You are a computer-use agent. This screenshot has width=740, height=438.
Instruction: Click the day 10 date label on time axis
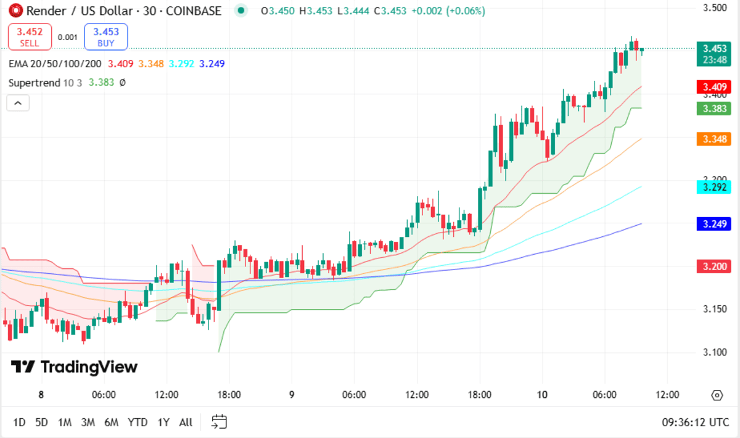click(541, 395)
